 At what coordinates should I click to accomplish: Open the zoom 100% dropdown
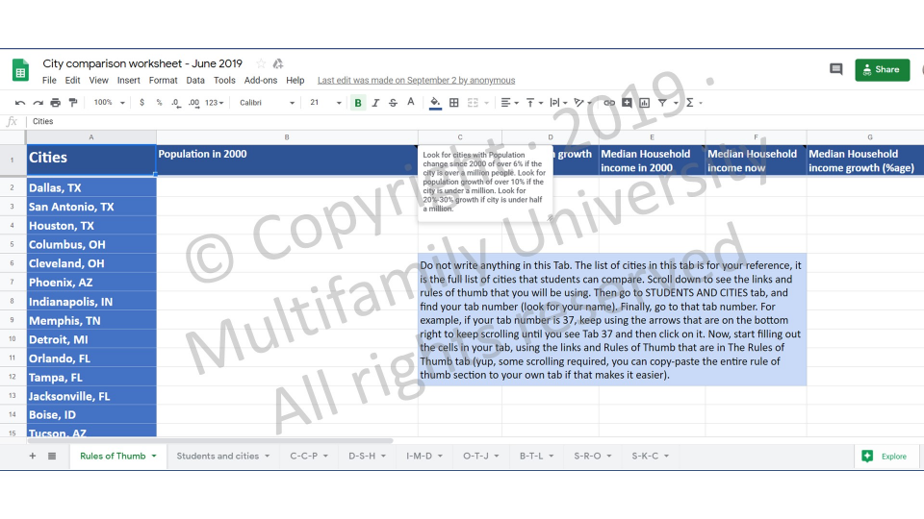(x=109, y=103)
